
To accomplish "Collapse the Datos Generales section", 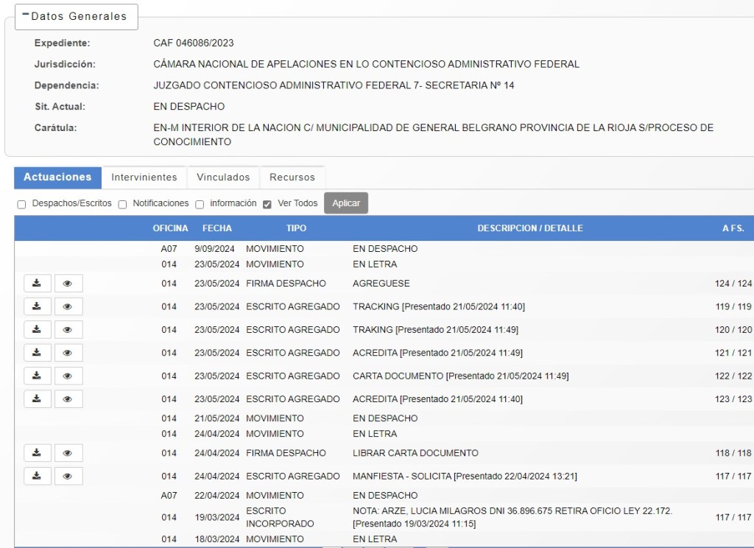I will pyautogui.click(x=76, y=16).
